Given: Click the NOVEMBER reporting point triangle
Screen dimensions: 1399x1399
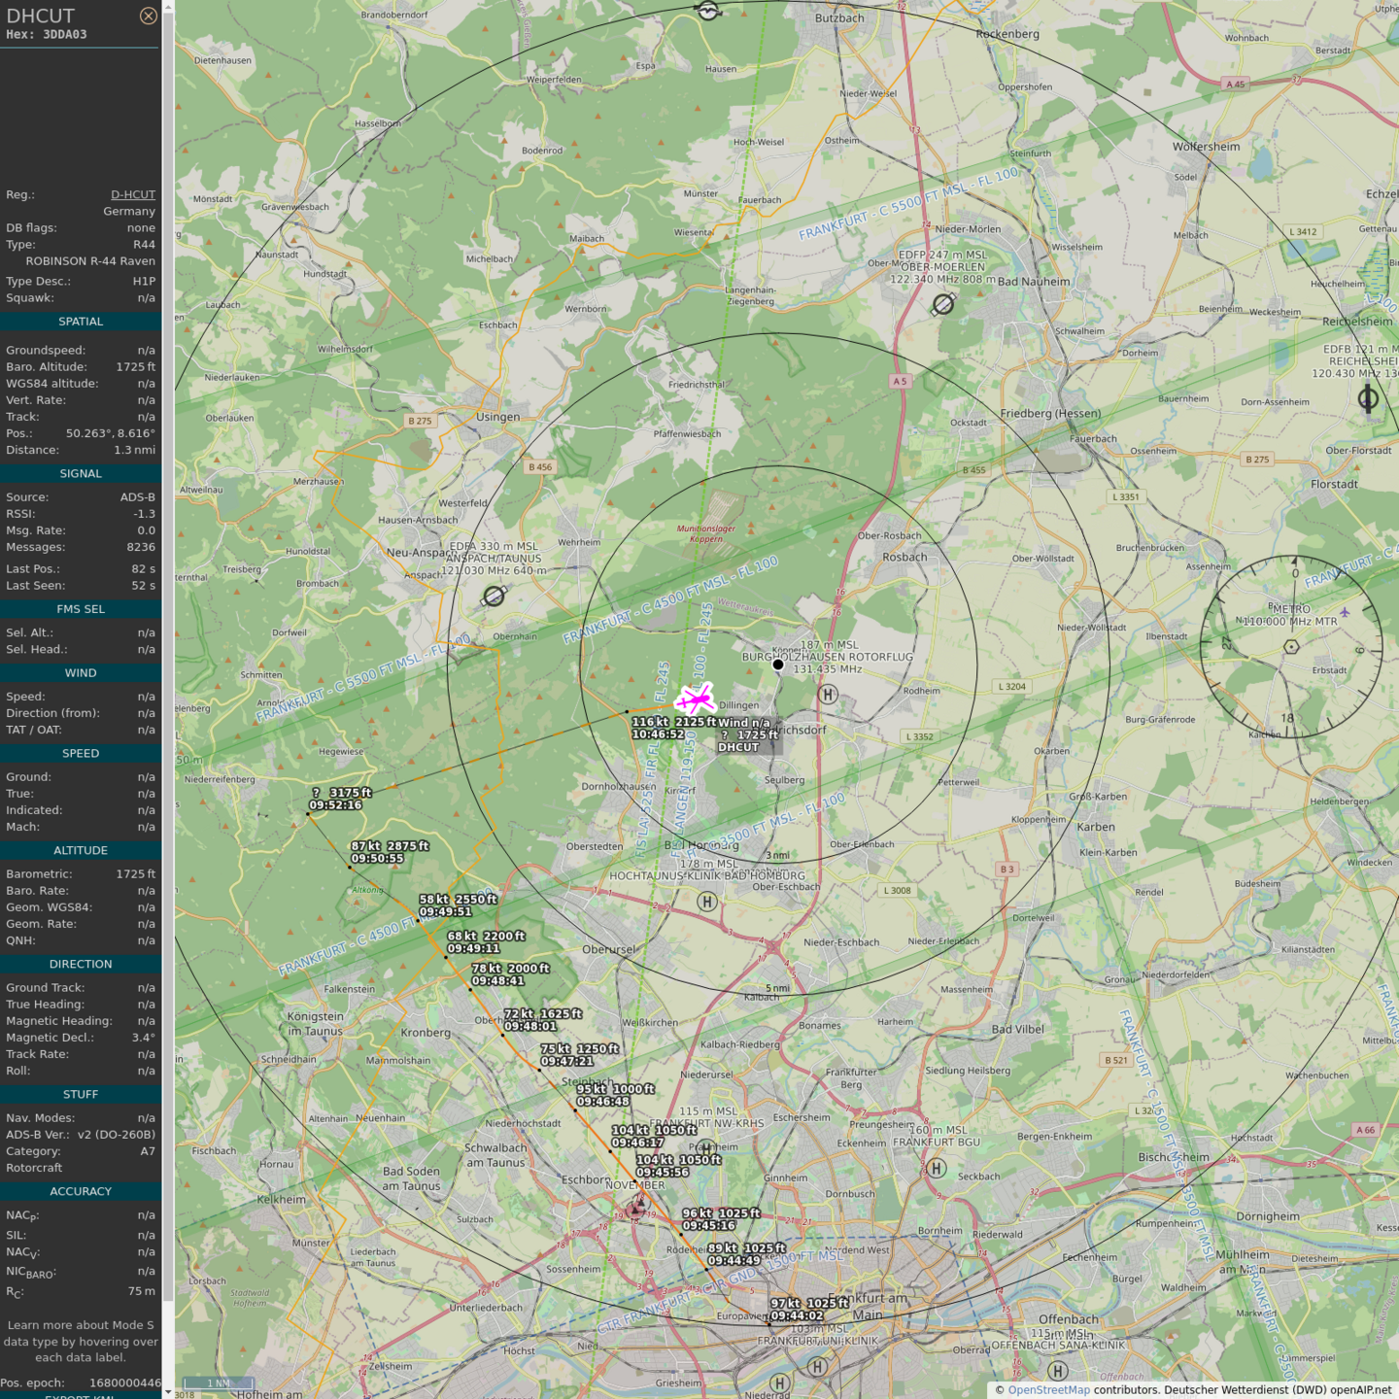Looking at the screenshot, I should click(x=636, y=1208).
